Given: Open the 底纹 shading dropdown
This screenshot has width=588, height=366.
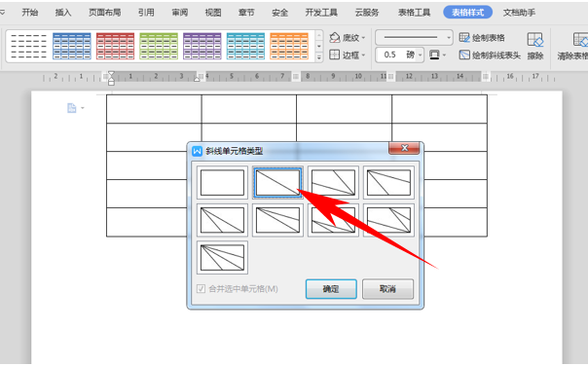Looking at the screenshot, I should point(348,38).
